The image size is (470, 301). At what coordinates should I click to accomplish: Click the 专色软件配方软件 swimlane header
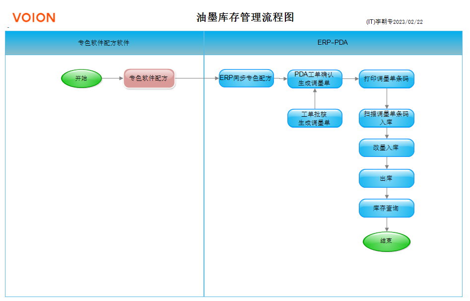pos(104,43)
